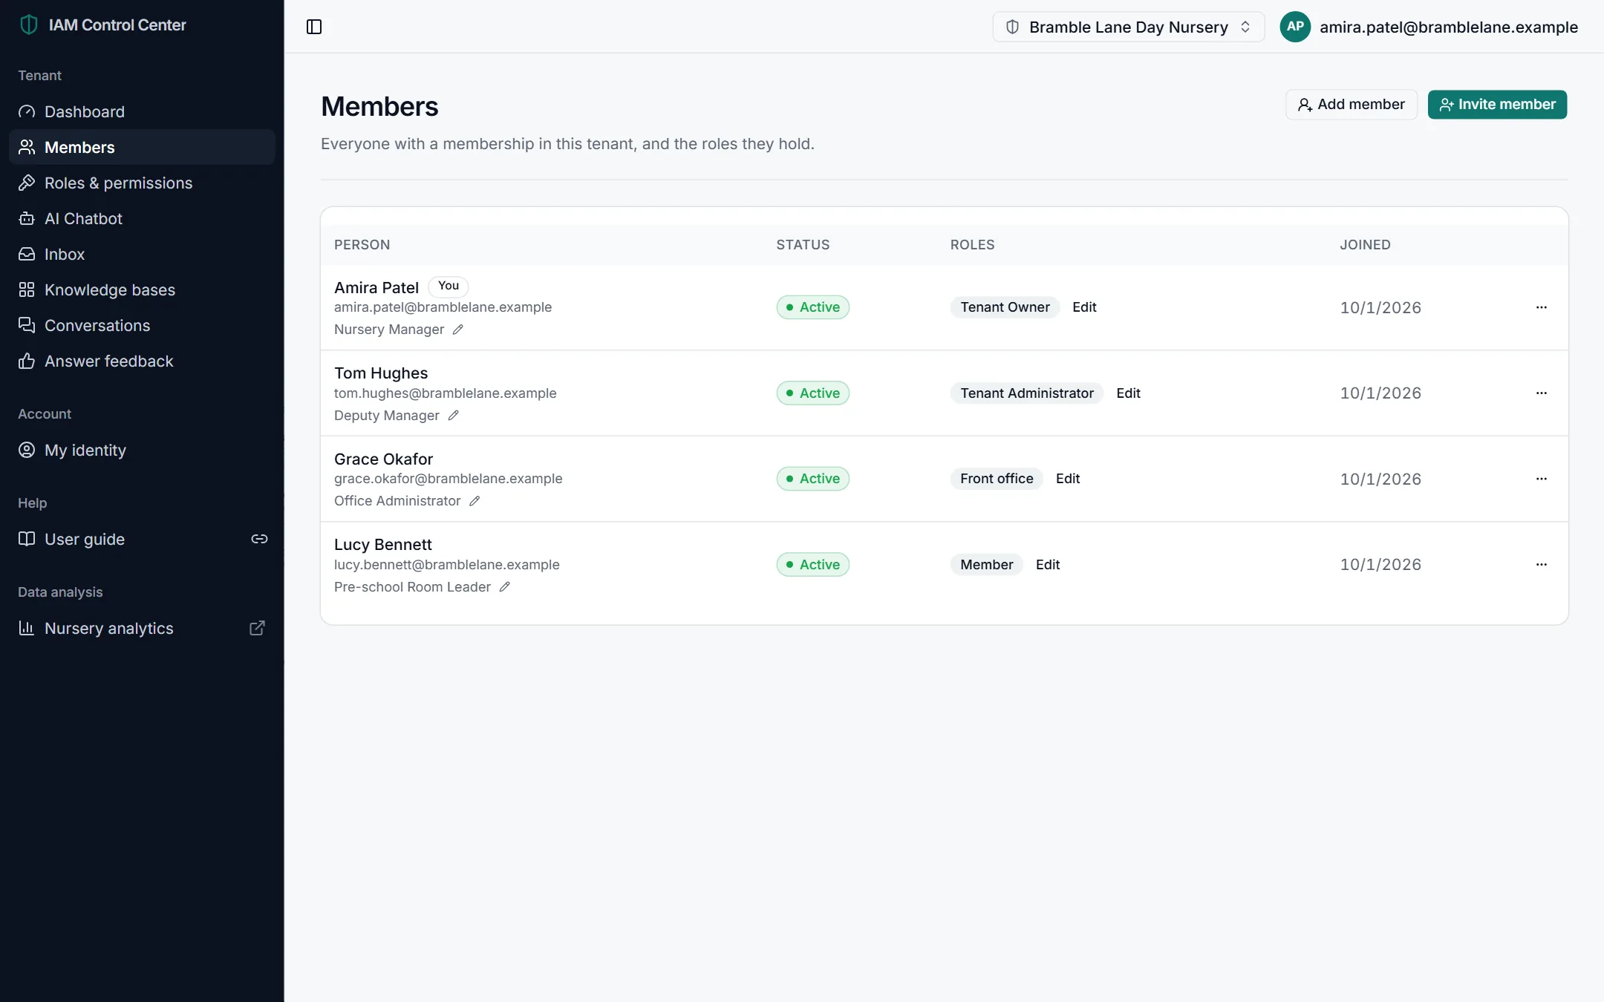Edit roles for Front office row
Image resolution: width=1604 pixels, height=1002 pixels.
pos(1068,479)
